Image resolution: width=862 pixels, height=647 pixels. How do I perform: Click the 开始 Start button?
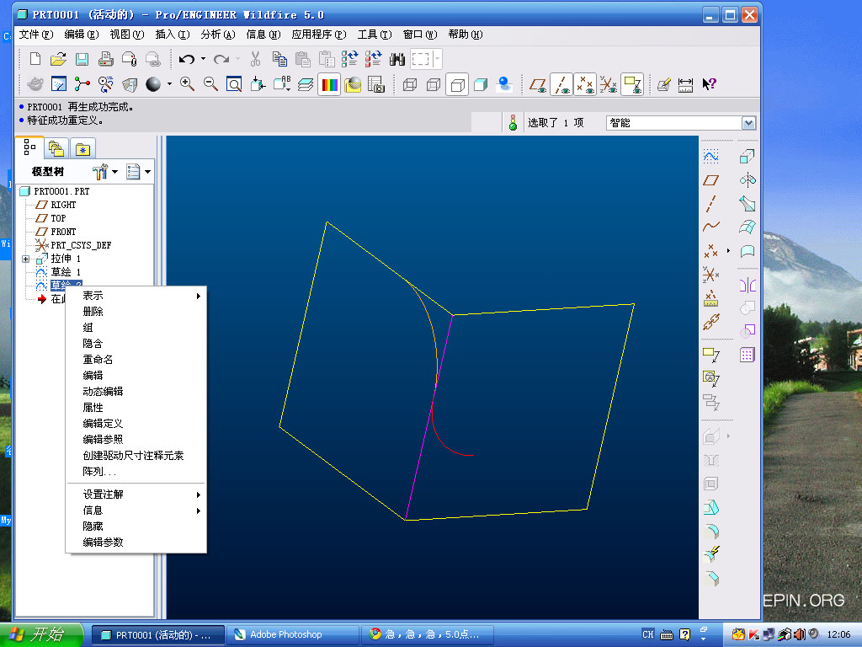(x=41, y=634)
